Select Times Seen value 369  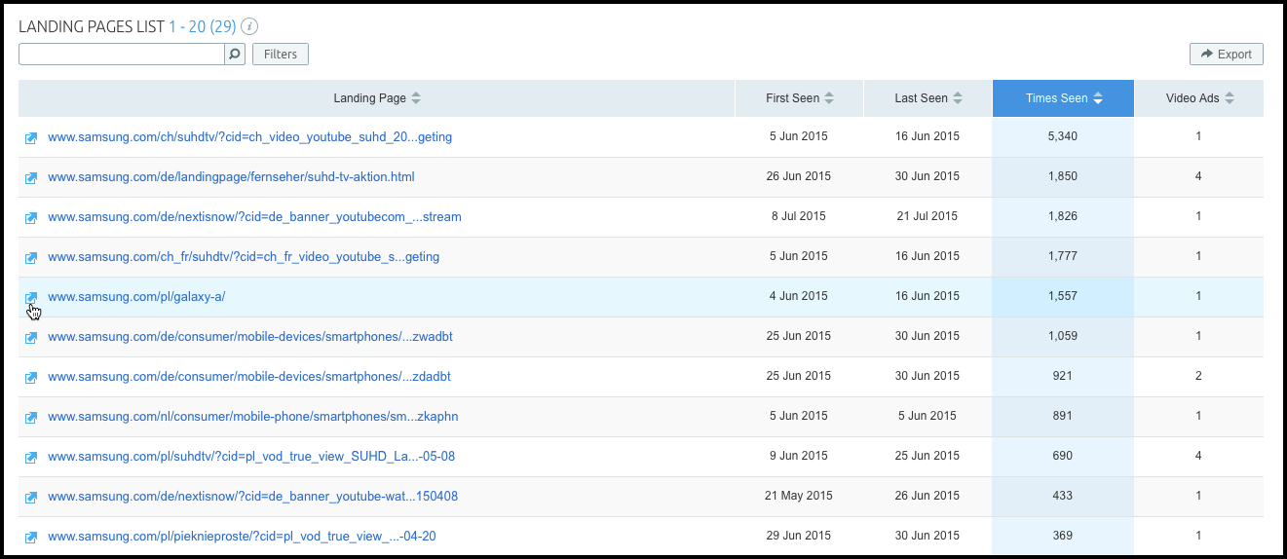pos(1063,536)
